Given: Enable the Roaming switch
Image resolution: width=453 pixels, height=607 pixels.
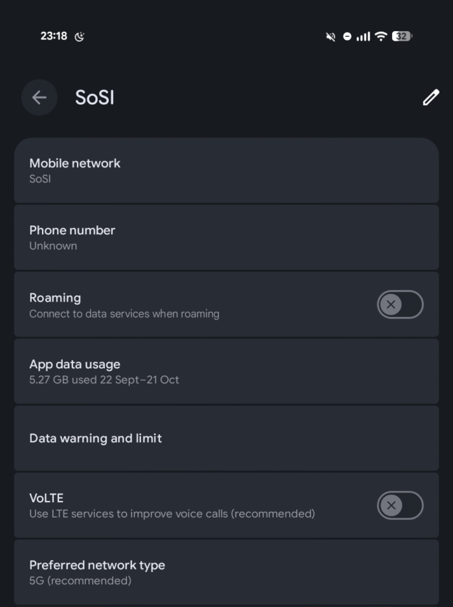Looking at the screenshot, I should [x=400, y=304].
